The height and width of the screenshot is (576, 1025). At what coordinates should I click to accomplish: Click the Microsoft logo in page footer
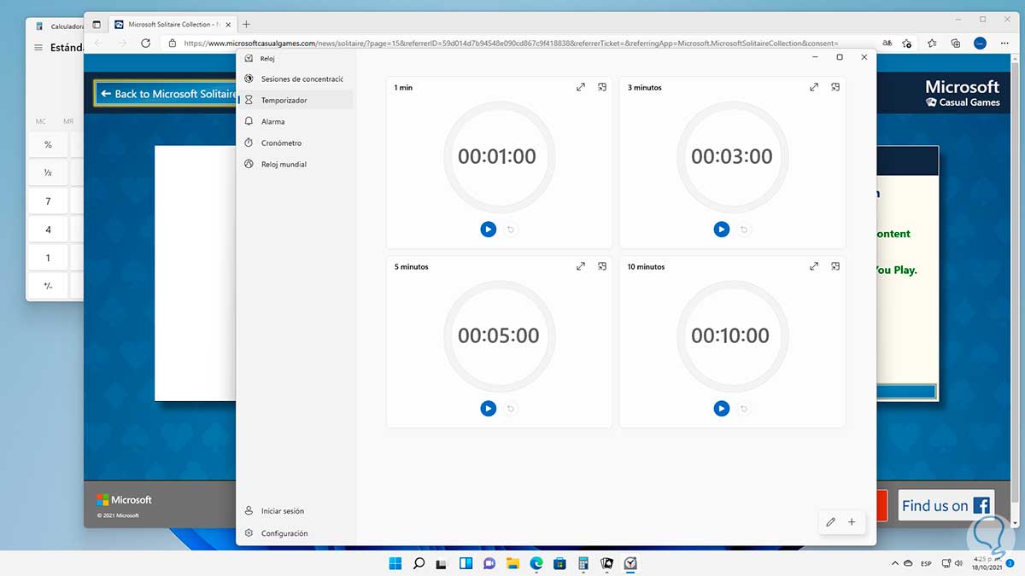(124, 500)
